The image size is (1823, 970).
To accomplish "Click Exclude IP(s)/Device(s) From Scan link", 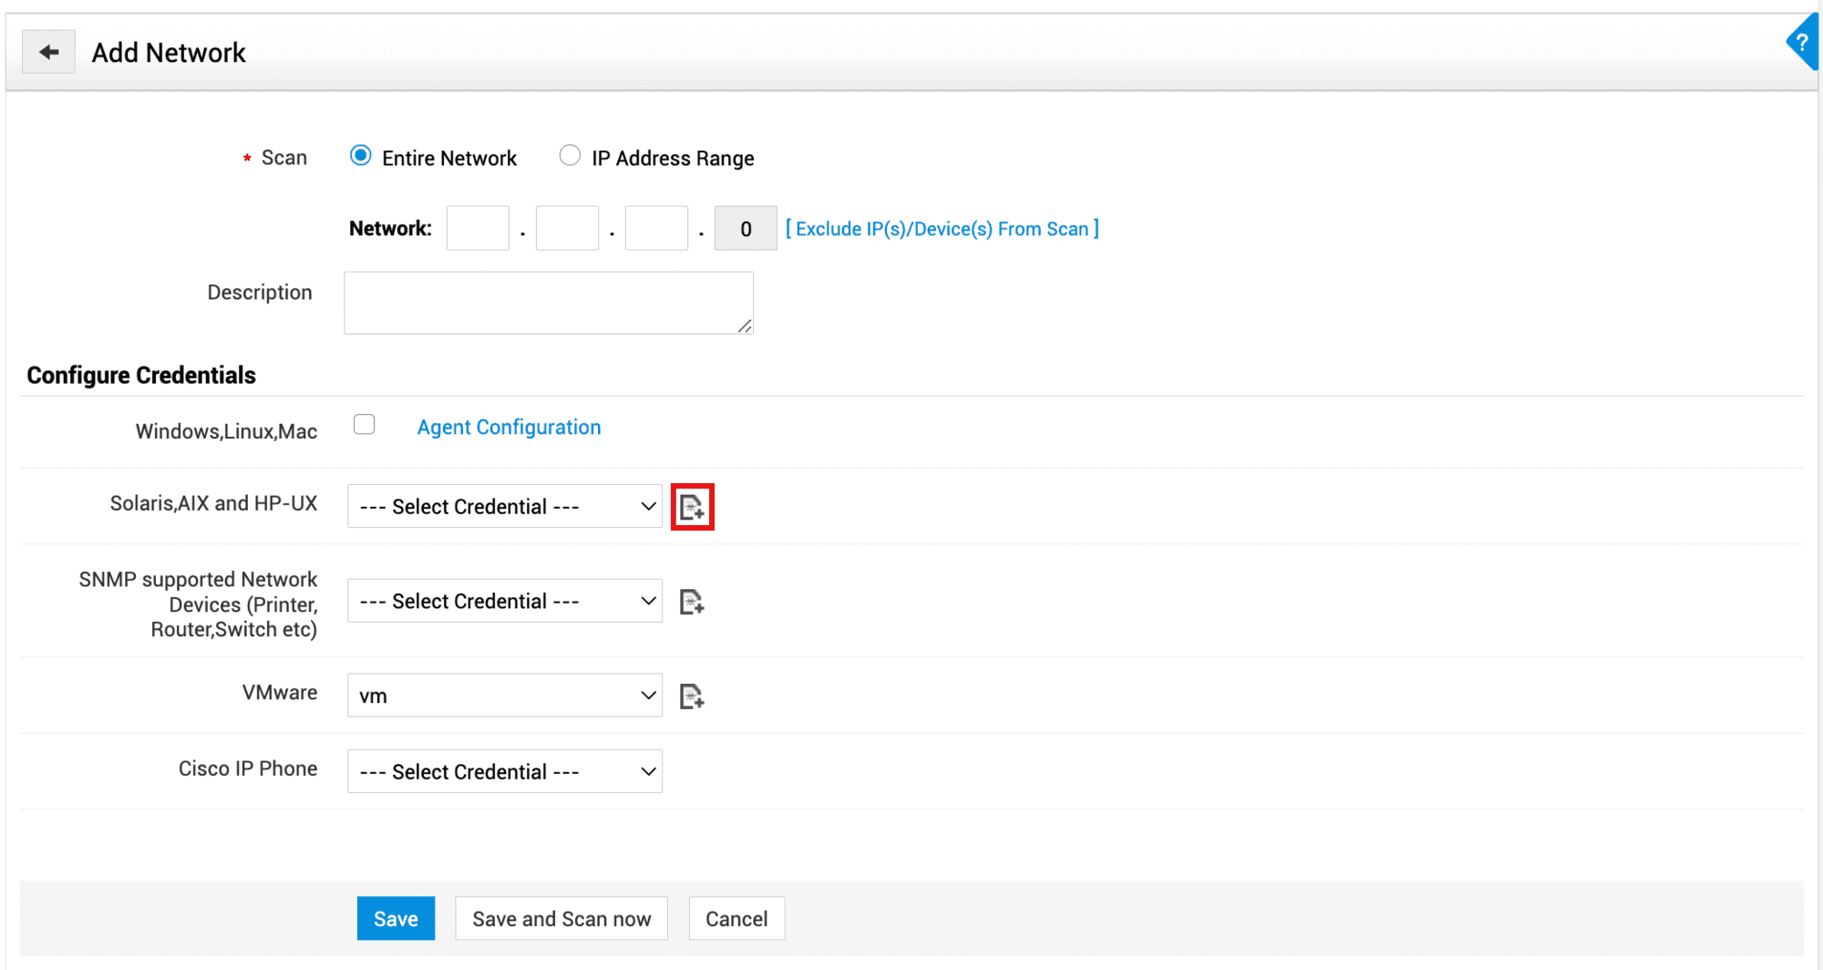I will tap(942, 229).
